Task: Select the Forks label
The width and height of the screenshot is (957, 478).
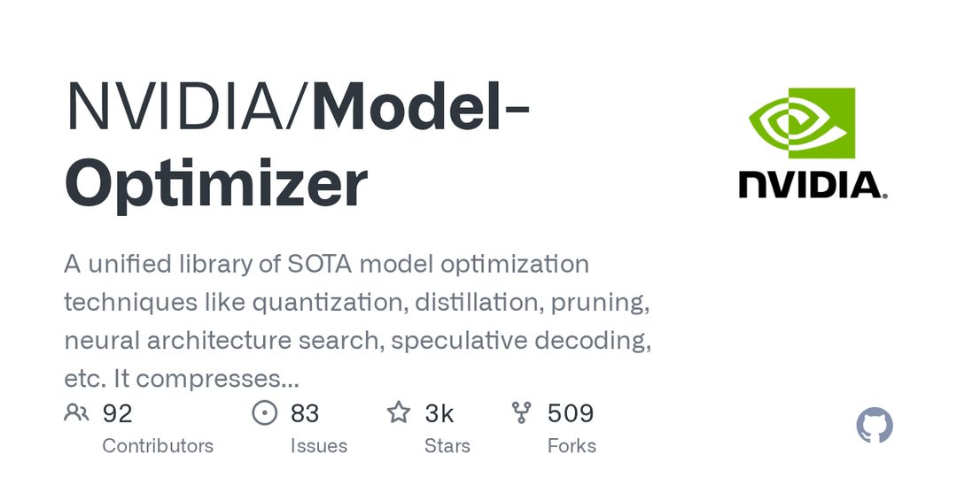Action: click(572, 445)
